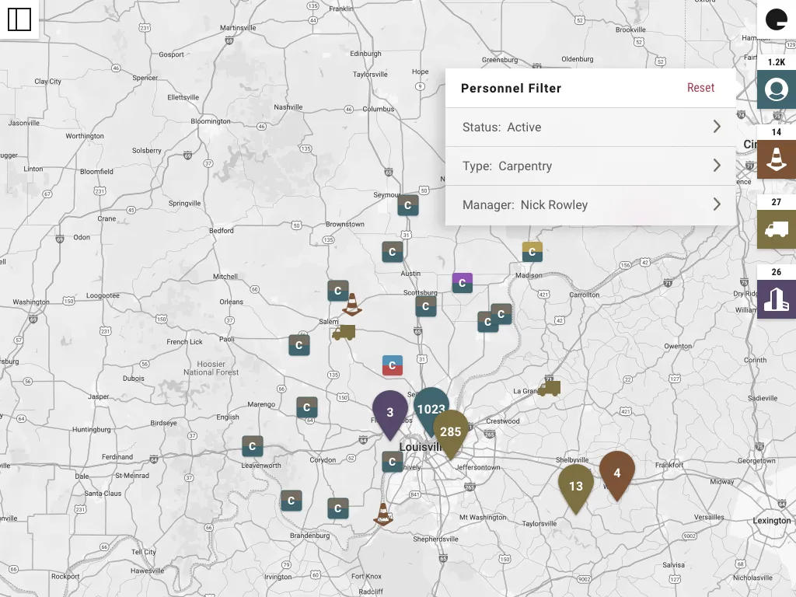
Task: Click the yellow personnel marker near Madison
Action: 532,252
